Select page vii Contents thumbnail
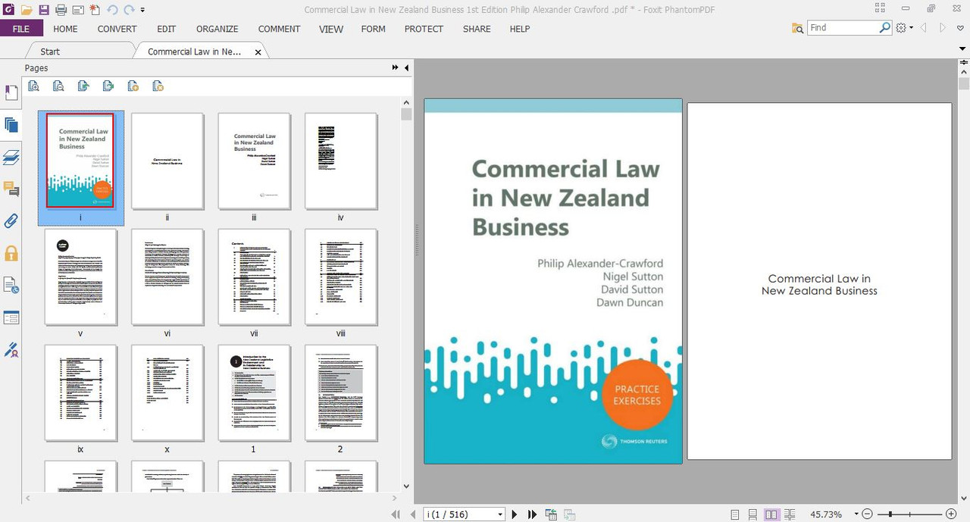 click(x=254, y=277)
